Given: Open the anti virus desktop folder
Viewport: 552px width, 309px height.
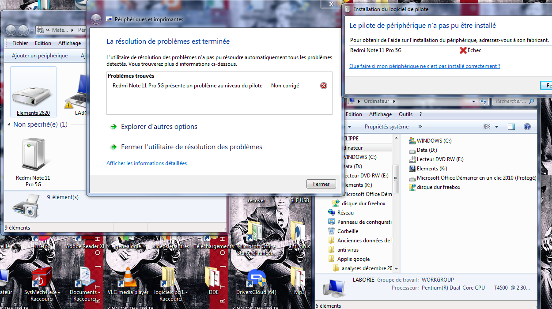Looking at the screenshot, I should click(299, 235).
